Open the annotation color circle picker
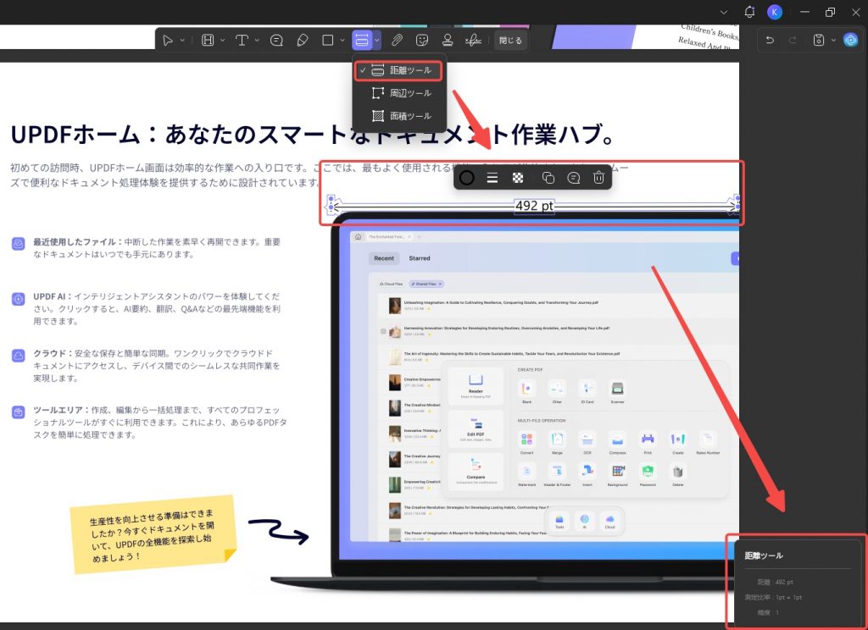Screen dimensions: 868x630 point(467,178)
